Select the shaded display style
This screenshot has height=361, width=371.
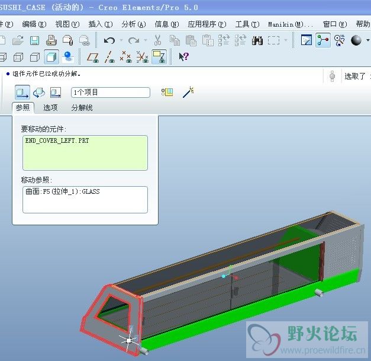pyautogui.click(x=51, y=57)
